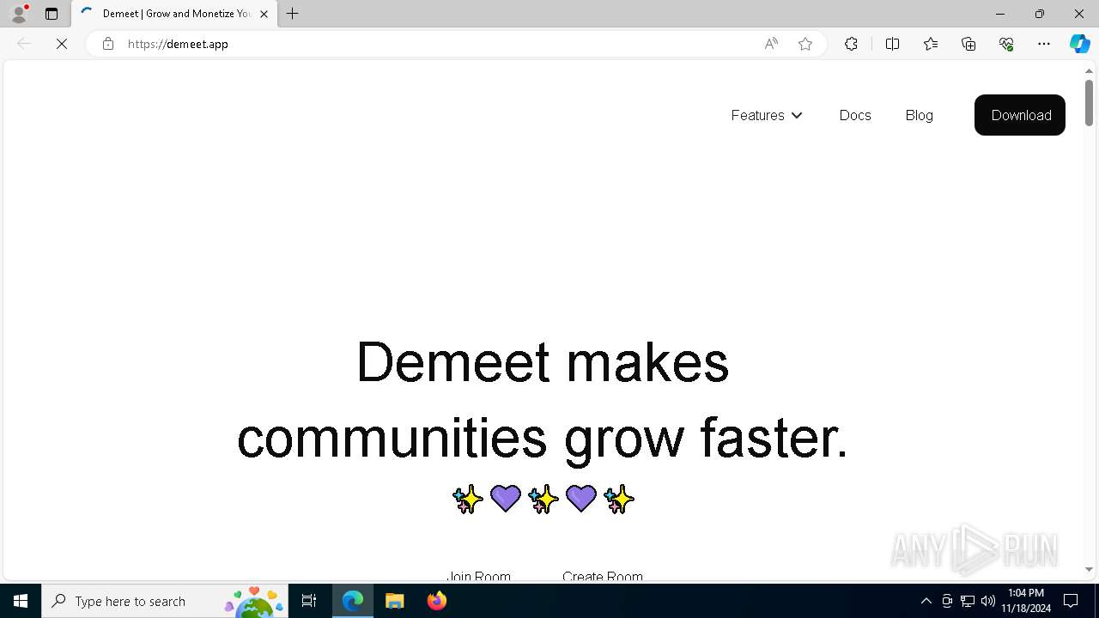Close the Demeet browser tab
This screenshot has height=618, width=1099.
(x=264, y=14)
